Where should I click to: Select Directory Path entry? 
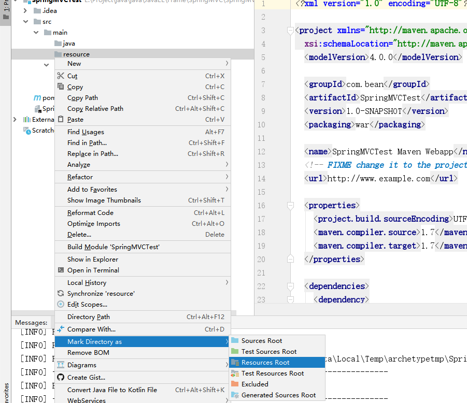[143, 316]
